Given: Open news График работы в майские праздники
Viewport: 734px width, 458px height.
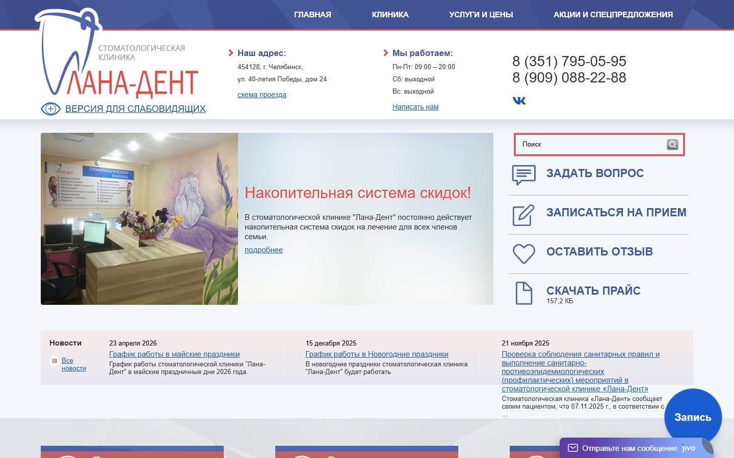Looking at the screenshot, I should pos(174,354).
